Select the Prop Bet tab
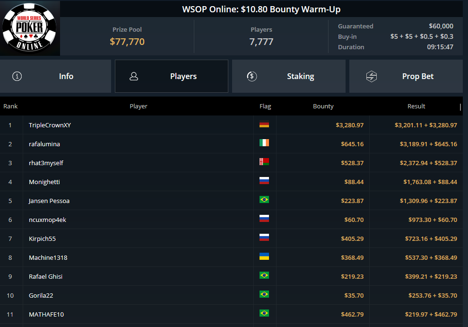 click(x=406, y=76)
